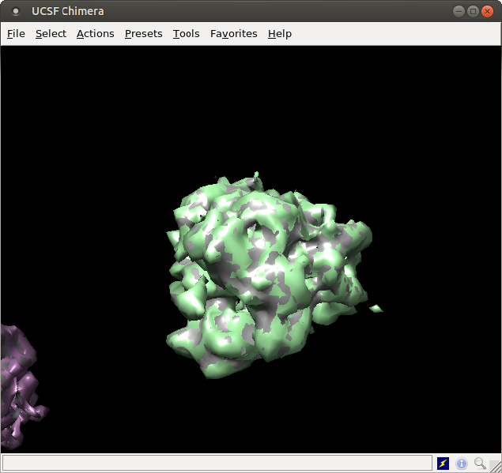Image resolution: width=502 pixels, height=473 pixels.
Task: Open the Presets menu
Action: tap(143, 34)
